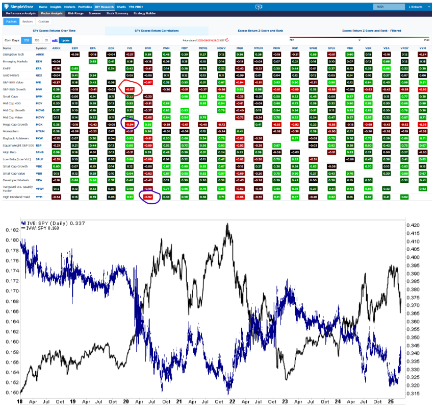The width and height of the screenshot is (436, 411).
Task: Click the -0.94 cell in Mega Cap Growth IVE column
Action: 130,125
